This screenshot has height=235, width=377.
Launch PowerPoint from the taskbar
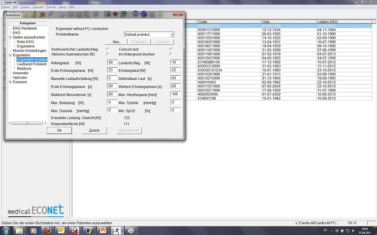[102, 230]
